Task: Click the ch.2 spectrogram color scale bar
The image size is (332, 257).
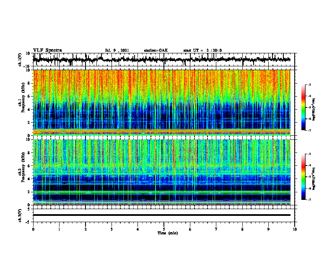Action: pyautogui.click(x=303, y=177)
